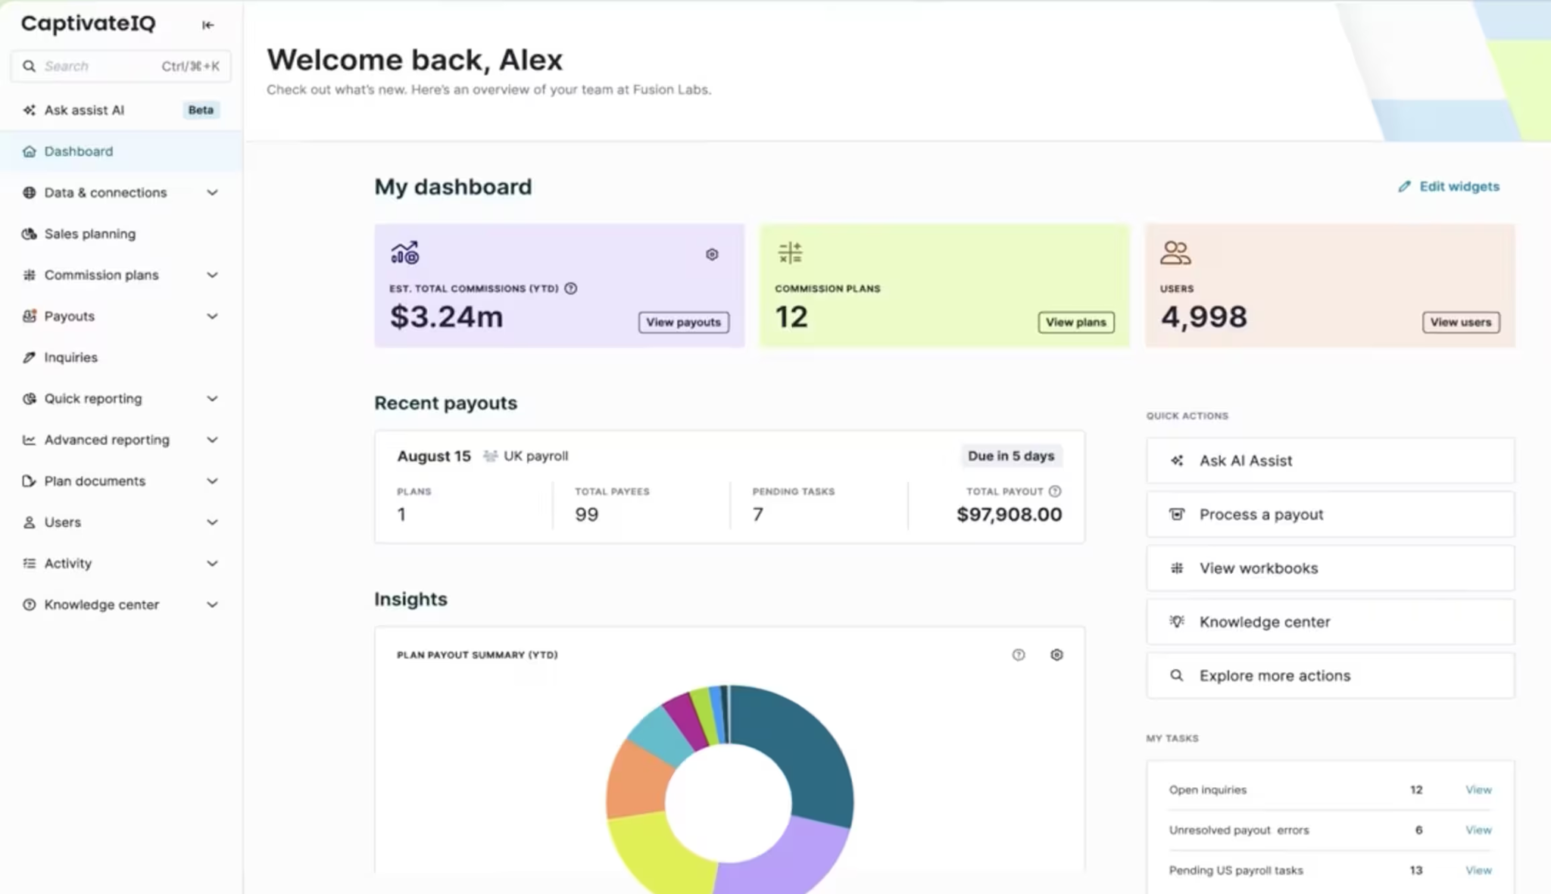Click info icon next to Total Payout
Viewport: 1551px width, 894px height.
point(1055,491)
